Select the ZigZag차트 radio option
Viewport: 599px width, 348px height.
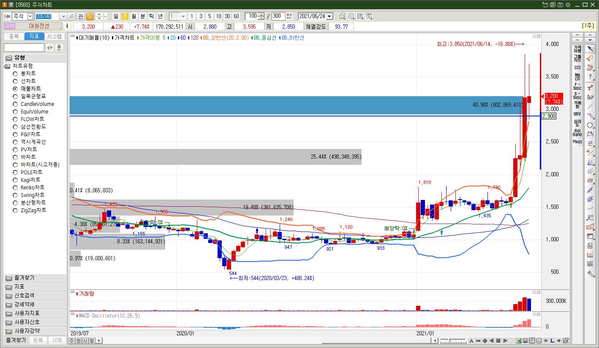click(x=30, y=210)
